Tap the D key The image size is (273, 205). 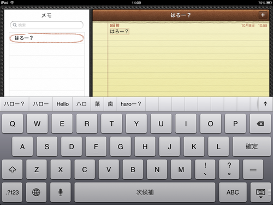click(72, 147)
